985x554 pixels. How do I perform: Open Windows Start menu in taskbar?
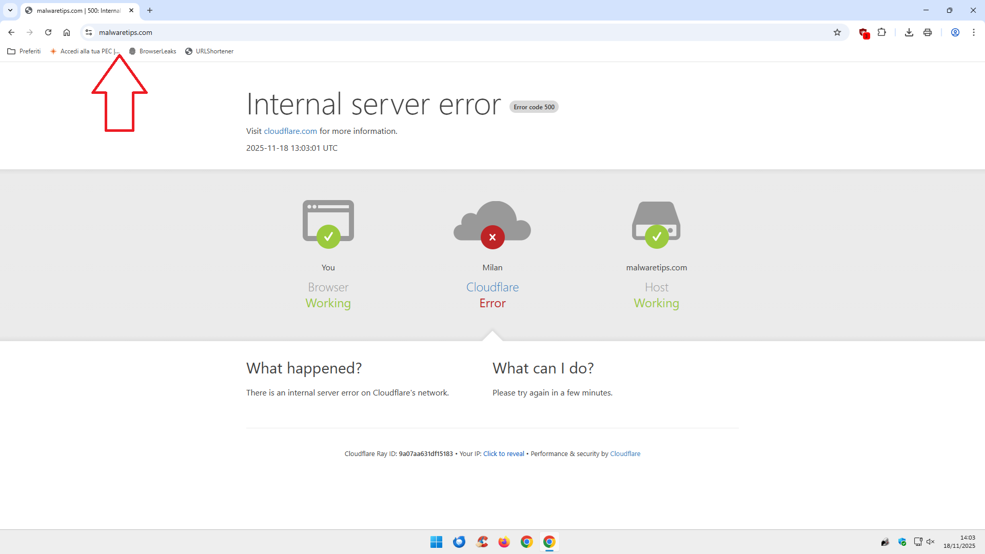pos(436,542)
